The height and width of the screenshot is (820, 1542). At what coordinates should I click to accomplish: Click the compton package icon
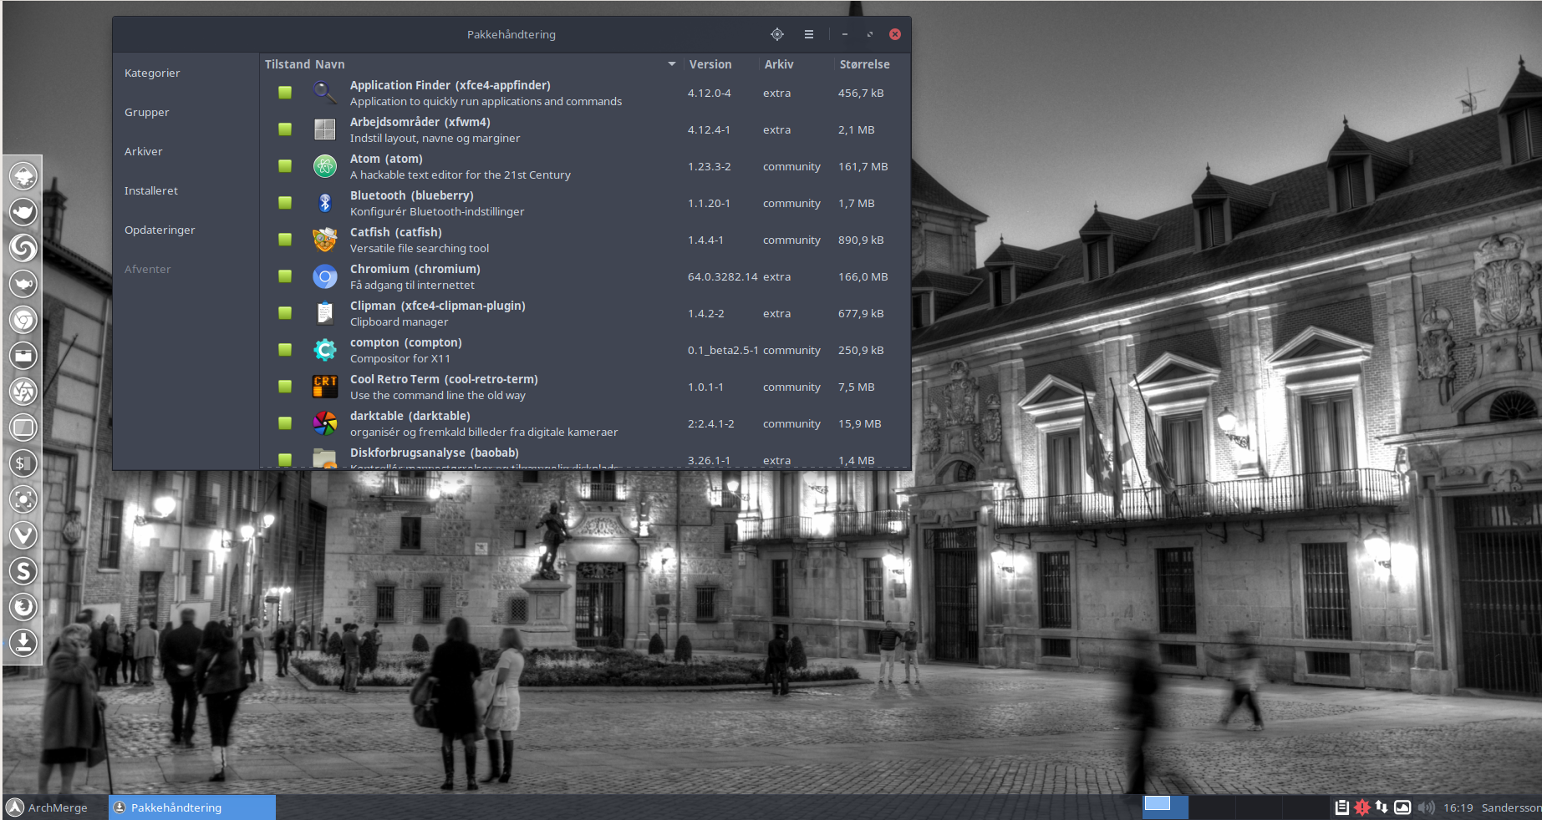point(325,349)
